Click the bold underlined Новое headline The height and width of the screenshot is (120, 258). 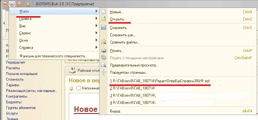(86, 109)
